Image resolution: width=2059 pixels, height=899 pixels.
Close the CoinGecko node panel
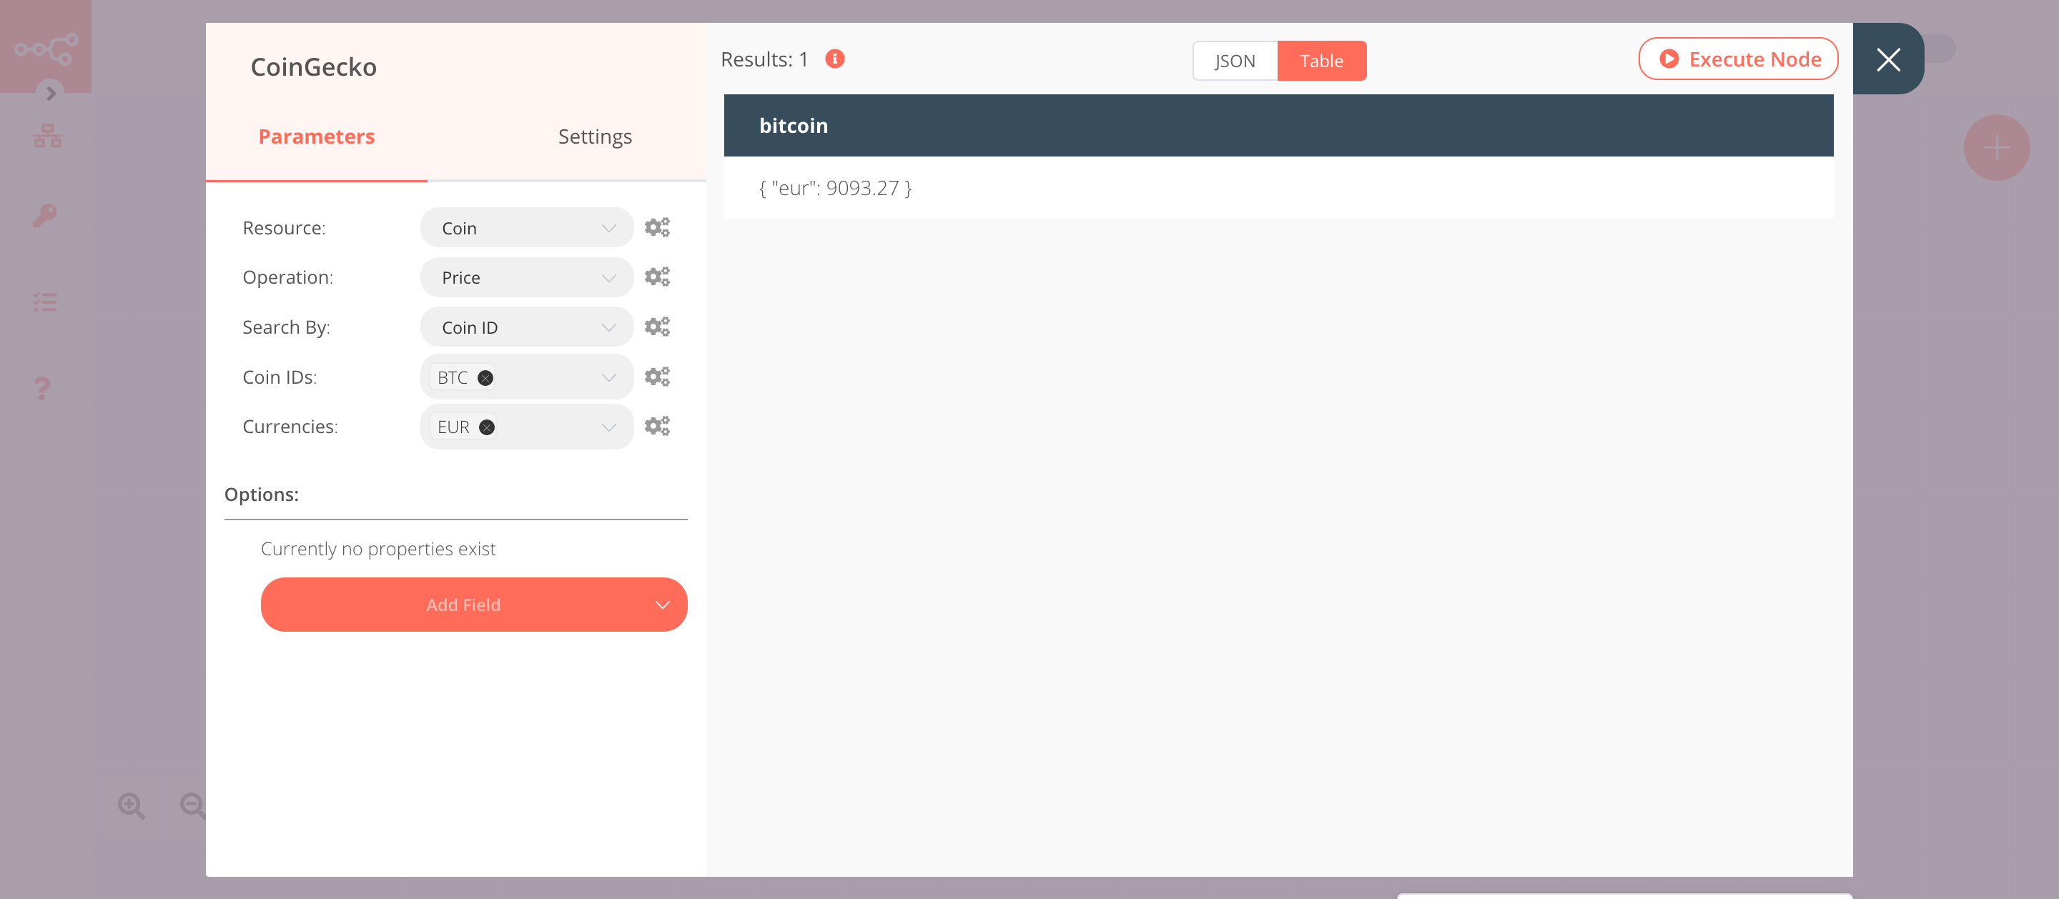1888,60
